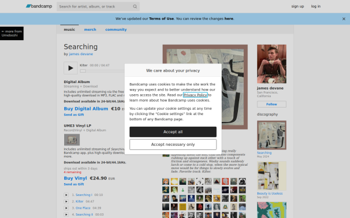The image size is (350, 218).
Task: Click Buy Vinyl
Action: click(75, 178)
